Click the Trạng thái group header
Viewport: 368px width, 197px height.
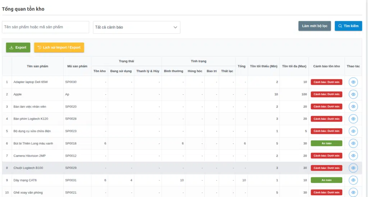point(126,61)
